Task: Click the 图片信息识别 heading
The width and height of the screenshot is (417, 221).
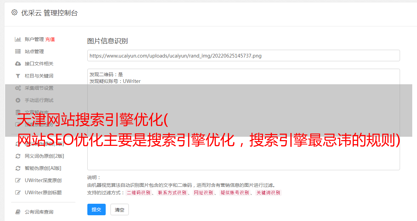Action: point(107,41)
